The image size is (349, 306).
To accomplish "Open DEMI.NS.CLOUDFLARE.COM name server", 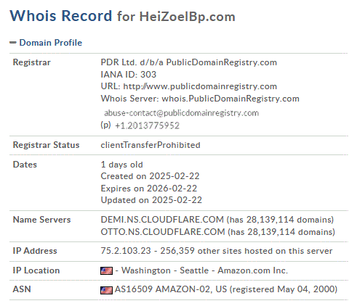I will click(x=162, y=220).
